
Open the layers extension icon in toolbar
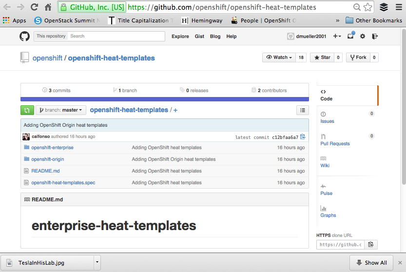click(384, 7)
